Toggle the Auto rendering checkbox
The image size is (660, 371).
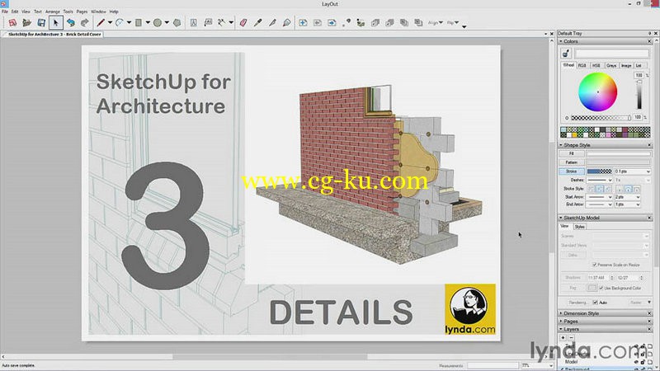pos(595,303)
